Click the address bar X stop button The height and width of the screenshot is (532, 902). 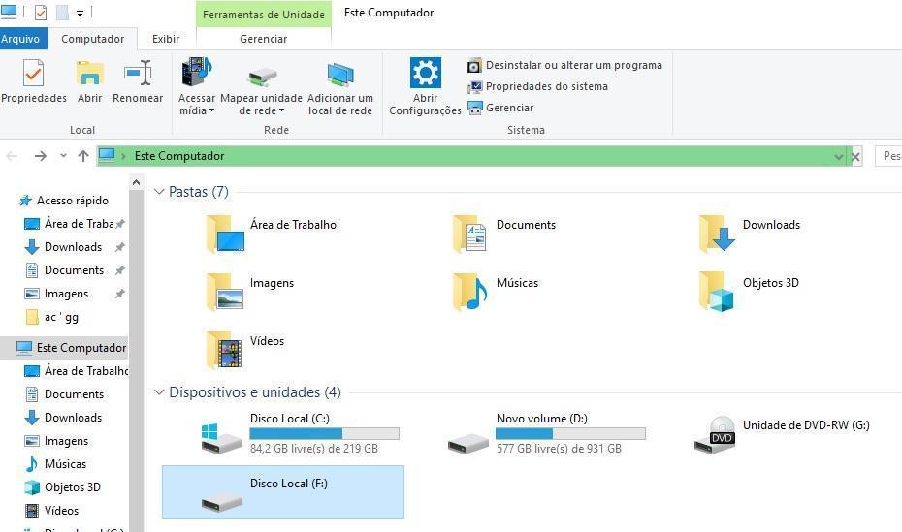point(855,156)
